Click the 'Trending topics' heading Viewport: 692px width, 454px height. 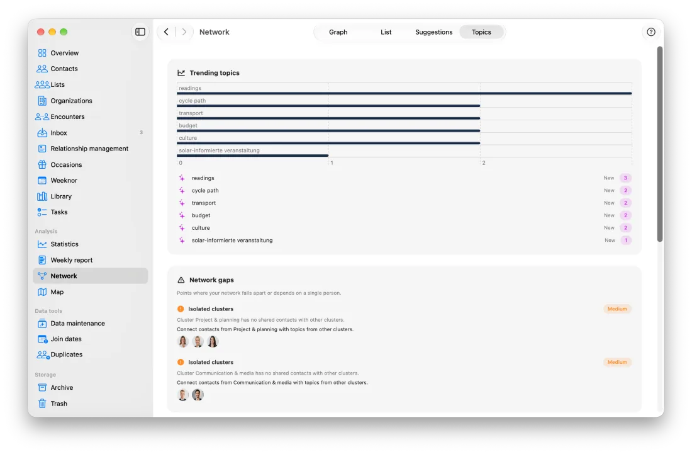215,73
